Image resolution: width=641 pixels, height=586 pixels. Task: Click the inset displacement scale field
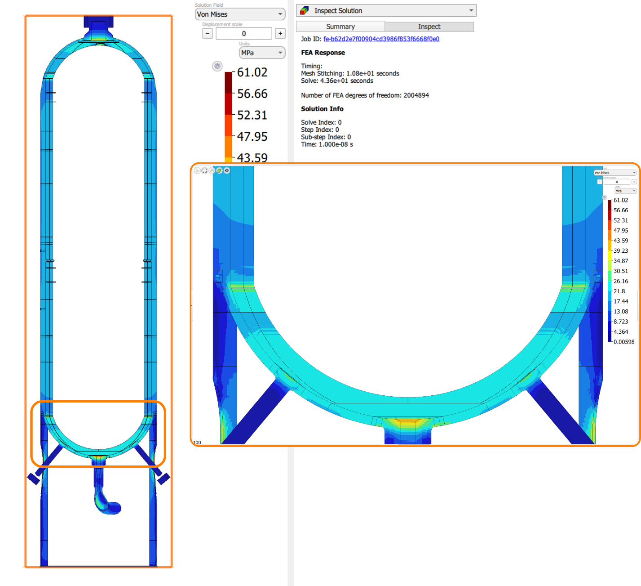[x=617, y=182]
